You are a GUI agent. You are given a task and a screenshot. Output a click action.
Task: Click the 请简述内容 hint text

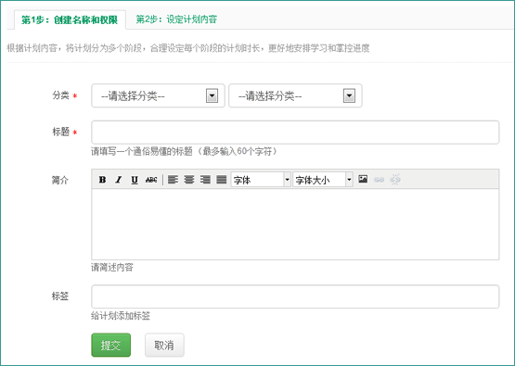112,267
